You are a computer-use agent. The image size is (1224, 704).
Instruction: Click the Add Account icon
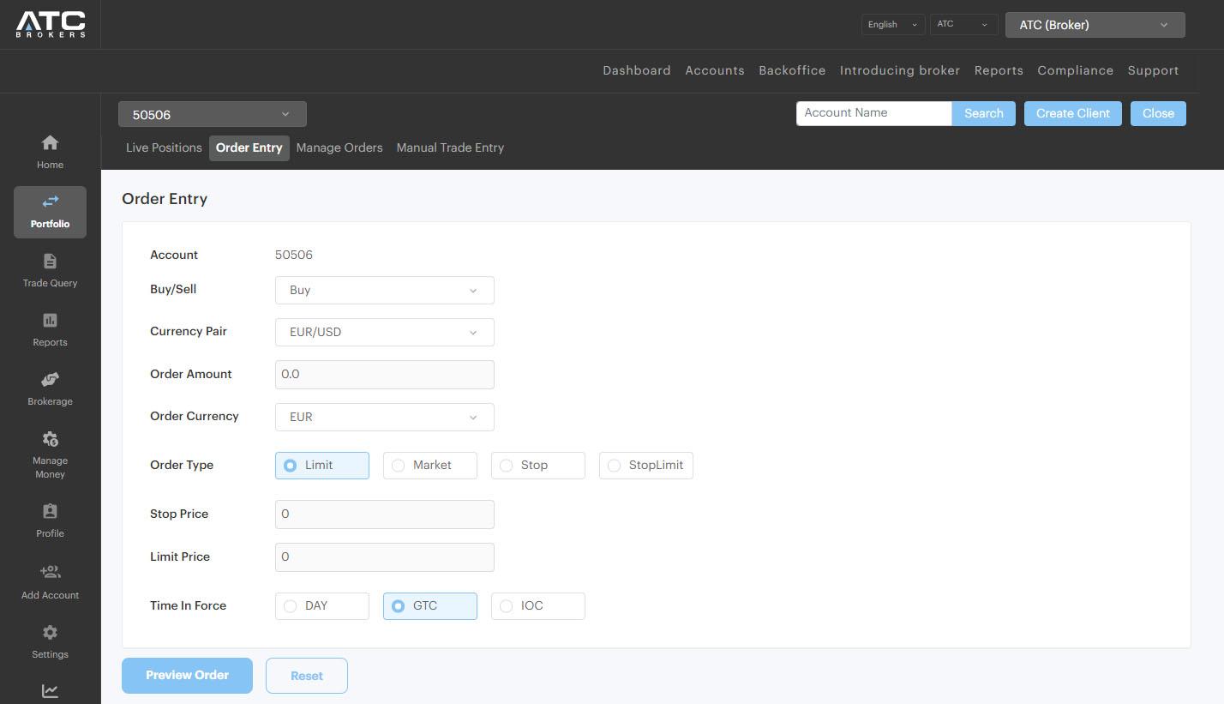pyautogui.click(x=50, y=573)
